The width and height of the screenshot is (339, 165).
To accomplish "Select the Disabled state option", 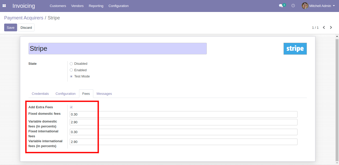I will 71,64.
